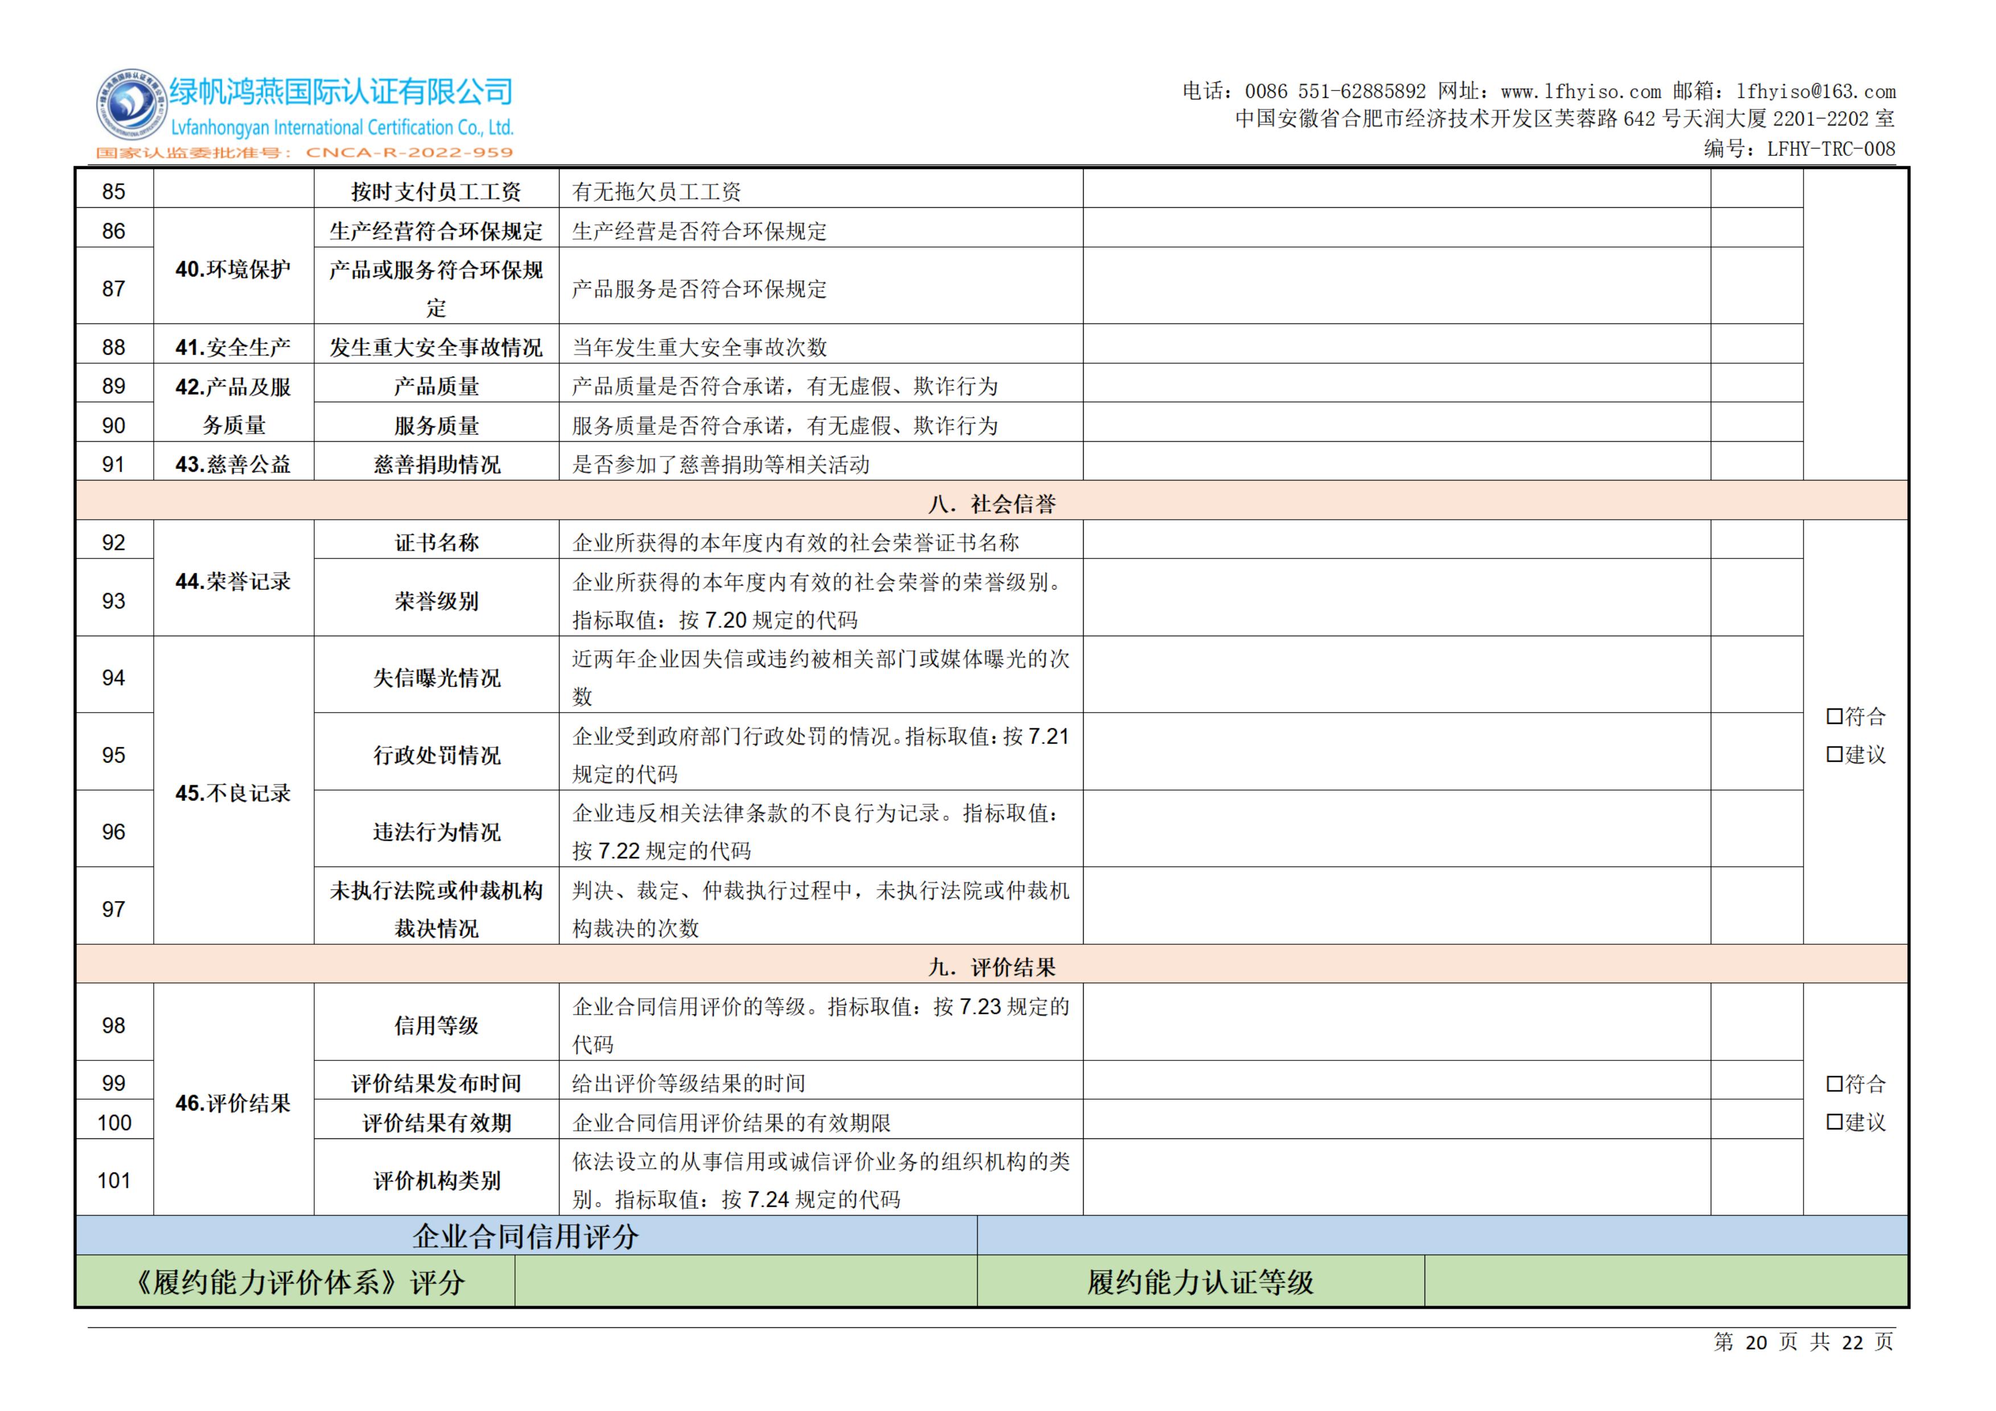This screenshot has height=1411, width=1996.
Task: Check the 符合 box in section 八
Action: pyautogui.click(x=1834, y=717)
